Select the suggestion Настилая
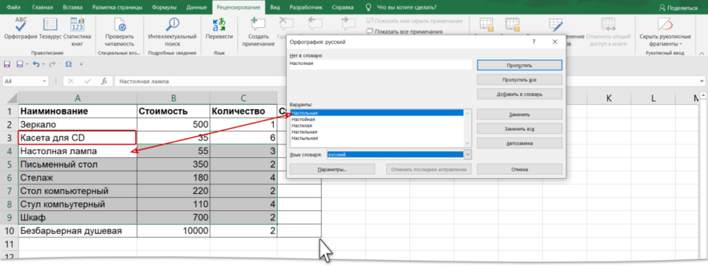Image resolution: width=708 pixels, height=267 pixels. (377, 126)
